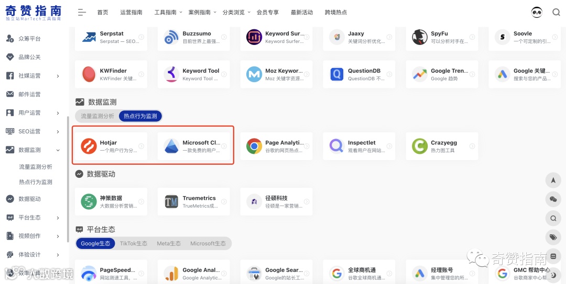The image size is (566, 284).
Task: Click the floating tag icon button
Action: (x=553, y=237)
